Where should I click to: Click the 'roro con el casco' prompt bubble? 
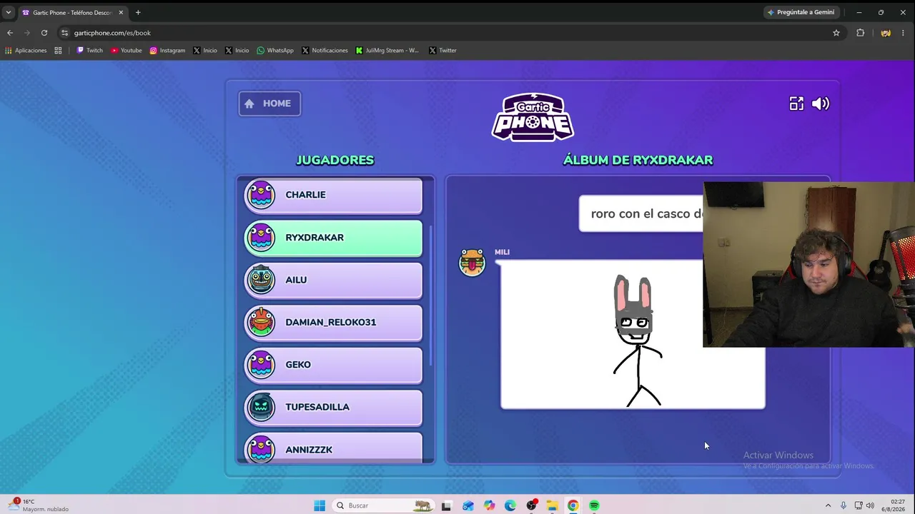coord(641,213)
